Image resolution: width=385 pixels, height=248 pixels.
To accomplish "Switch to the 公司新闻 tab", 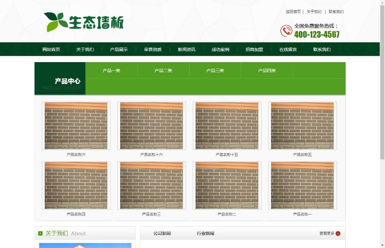I will (162, 233).
